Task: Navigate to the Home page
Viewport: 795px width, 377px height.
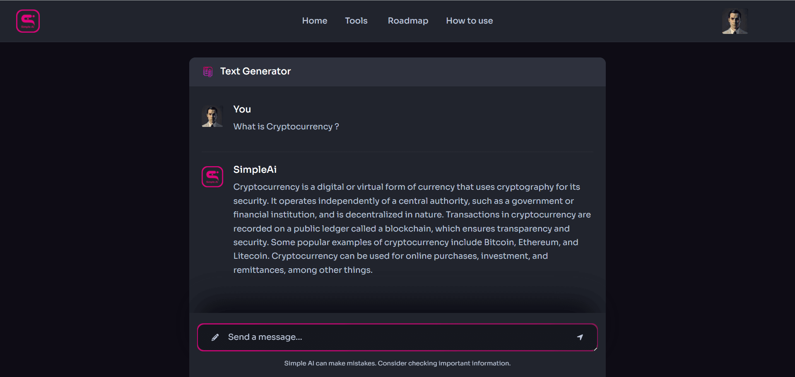Action: [314, 21]
